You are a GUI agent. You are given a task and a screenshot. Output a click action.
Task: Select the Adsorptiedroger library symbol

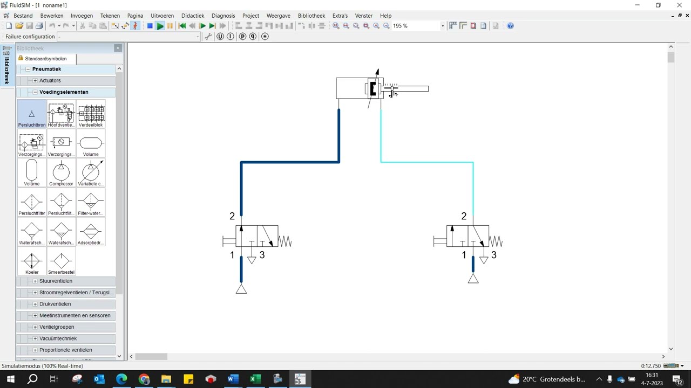coord(91,232)
